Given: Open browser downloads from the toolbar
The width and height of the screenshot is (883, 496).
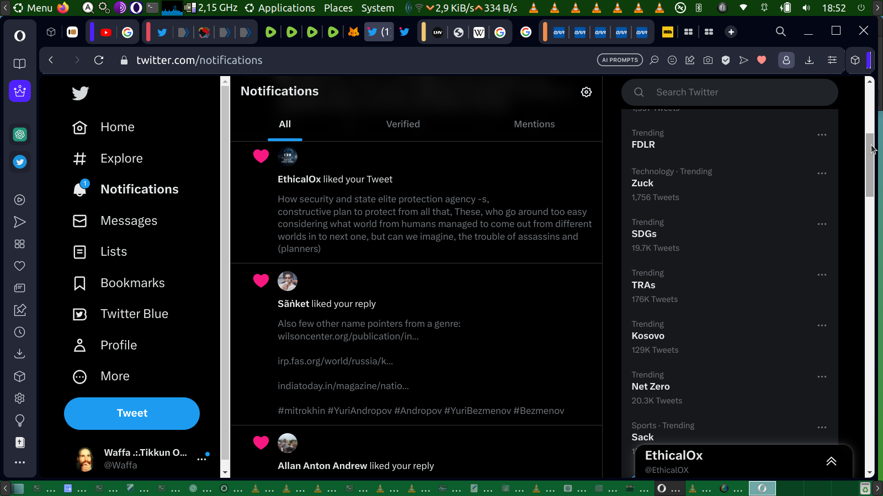Looking at the screenshot, I should (x=810, y=60).
